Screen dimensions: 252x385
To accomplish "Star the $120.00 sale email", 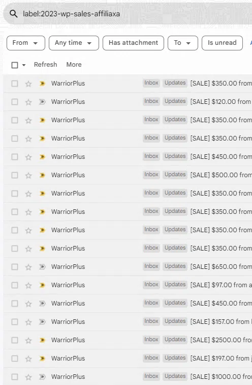I will (x=28, y=102).
